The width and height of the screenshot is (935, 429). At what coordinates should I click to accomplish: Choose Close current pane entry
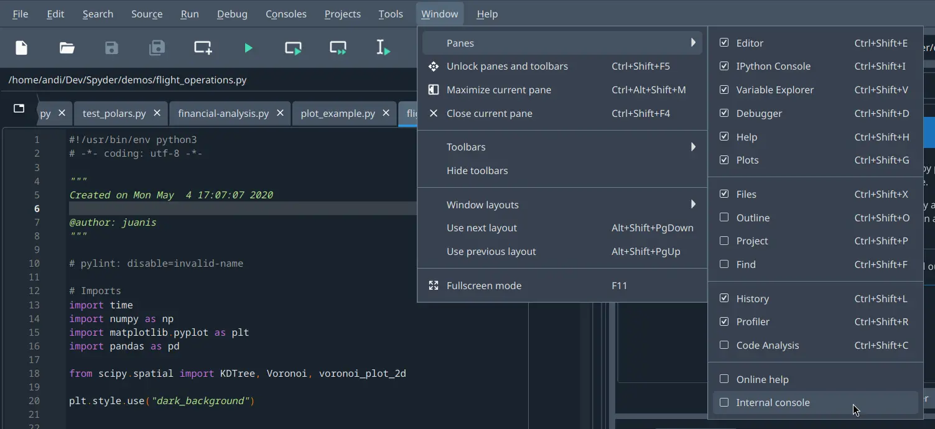pos(562,114)
